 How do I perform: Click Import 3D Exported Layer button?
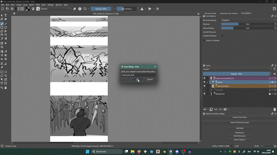pyautogui.click(x=239, y=122)
